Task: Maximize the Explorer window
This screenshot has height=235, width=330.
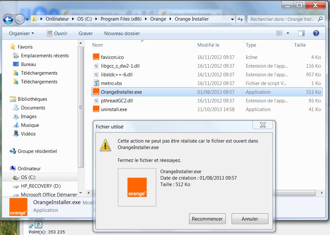Action: pos(299,5)
